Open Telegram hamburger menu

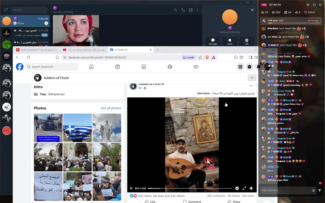[6, 10]
